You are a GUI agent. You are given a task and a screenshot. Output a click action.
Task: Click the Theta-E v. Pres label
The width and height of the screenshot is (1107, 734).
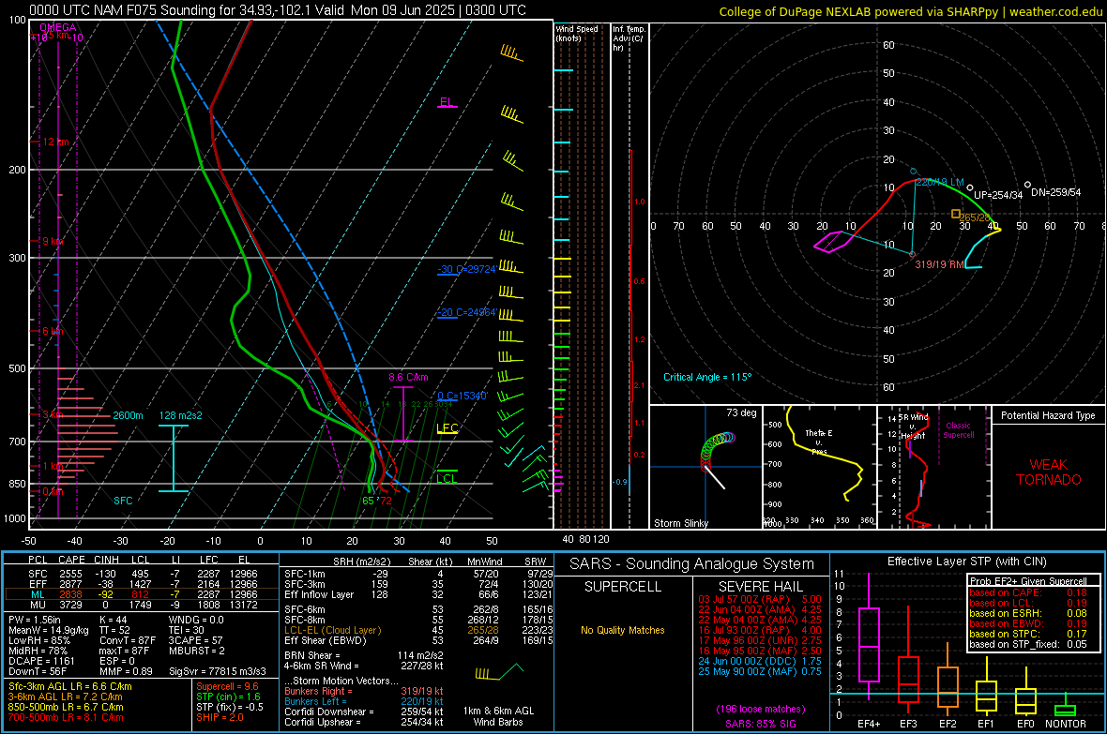(818, 442)
